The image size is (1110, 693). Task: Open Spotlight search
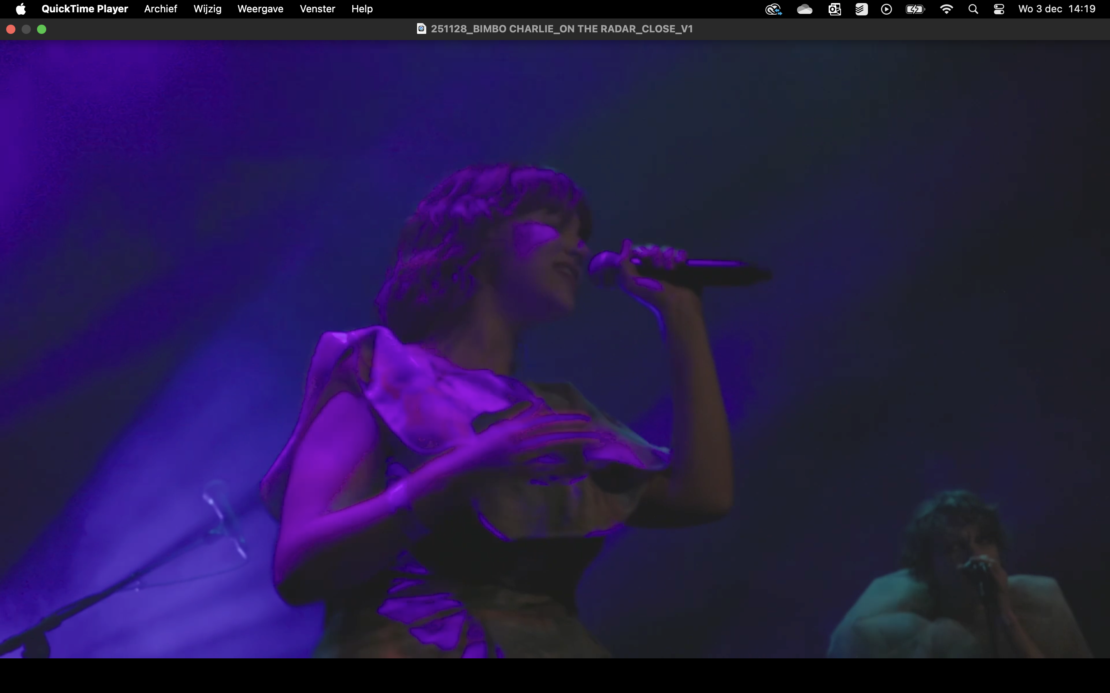(973, 9)
